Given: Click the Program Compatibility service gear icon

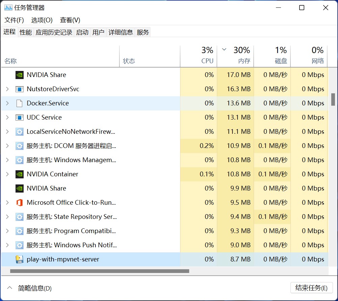Looking at the screenshot, I should point(20,231).
